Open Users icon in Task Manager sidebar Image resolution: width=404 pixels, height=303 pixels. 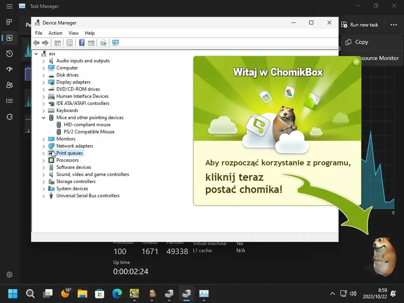pos(9,85)
